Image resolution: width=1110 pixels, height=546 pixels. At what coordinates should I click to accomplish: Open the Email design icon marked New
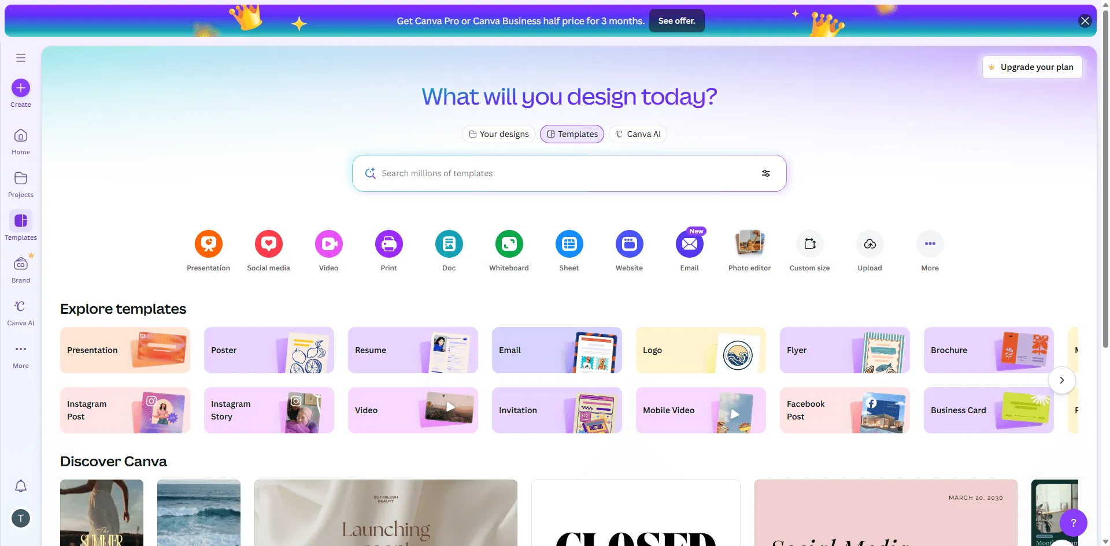pos(690,244)
